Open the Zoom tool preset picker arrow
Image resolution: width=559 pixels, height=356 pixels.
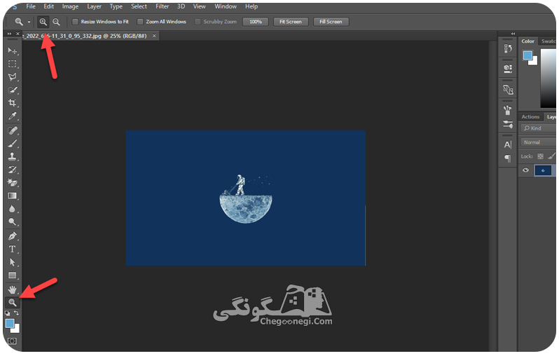pyautogui.click(x=29, y=22)
